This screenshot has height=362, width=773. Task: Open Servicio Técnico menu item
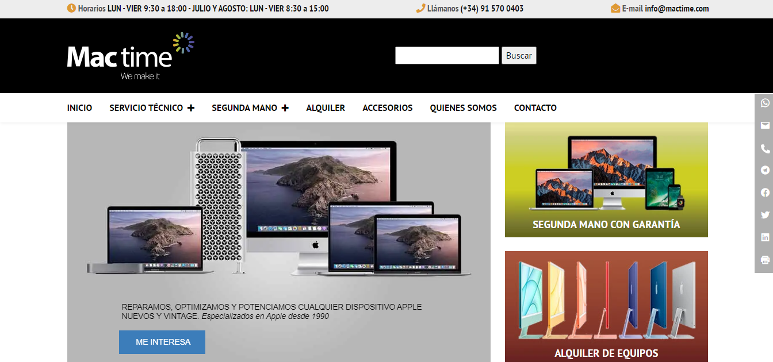pyautogui.click(x=146, y=108)
